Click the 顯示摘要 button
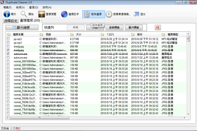Image resolution: width=197 pixels, height=131 pixels. point(22,28)
